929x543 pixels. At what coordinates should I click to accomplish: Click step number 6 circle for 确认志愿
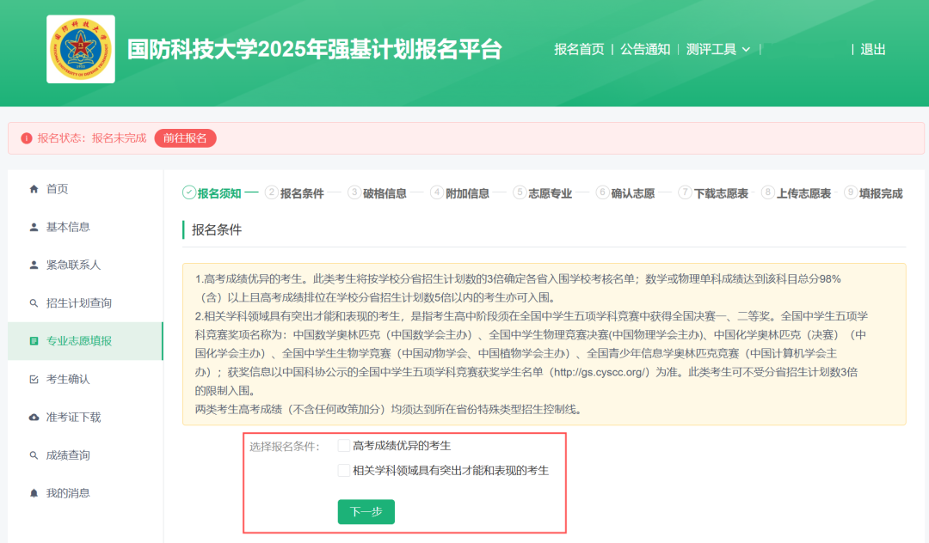pyautogui.click(x=602, y=192)
